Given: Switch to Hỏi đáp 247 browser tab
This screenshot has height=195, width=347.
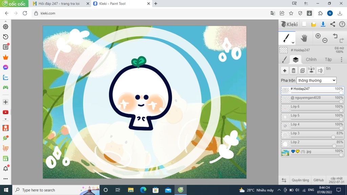Looking at the screenshot, I should pos(59,3).
